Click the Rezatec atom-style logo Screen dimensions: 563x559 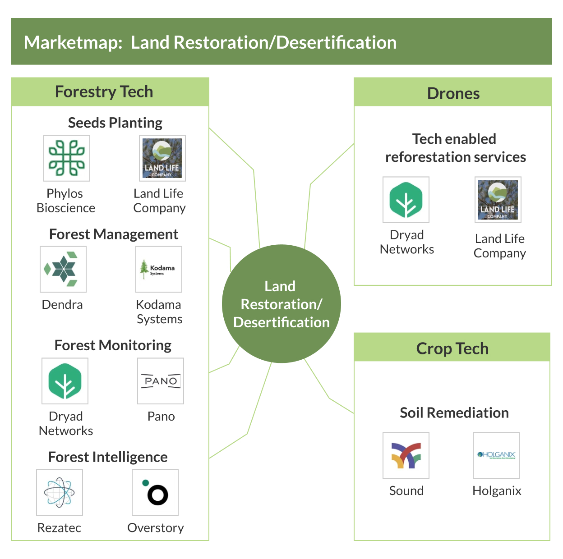coord(60,492)
